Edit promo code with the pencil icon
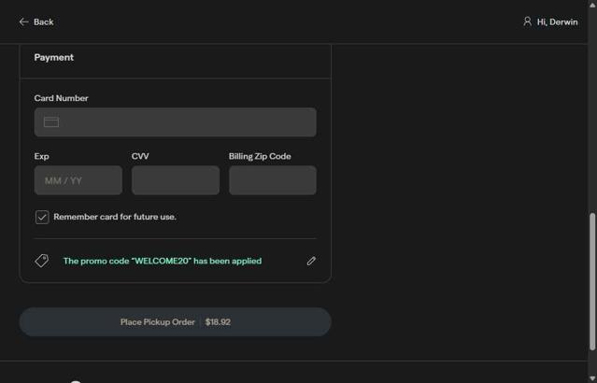The width and height of the screenshot is (597, 383). (x=311, y=261)
